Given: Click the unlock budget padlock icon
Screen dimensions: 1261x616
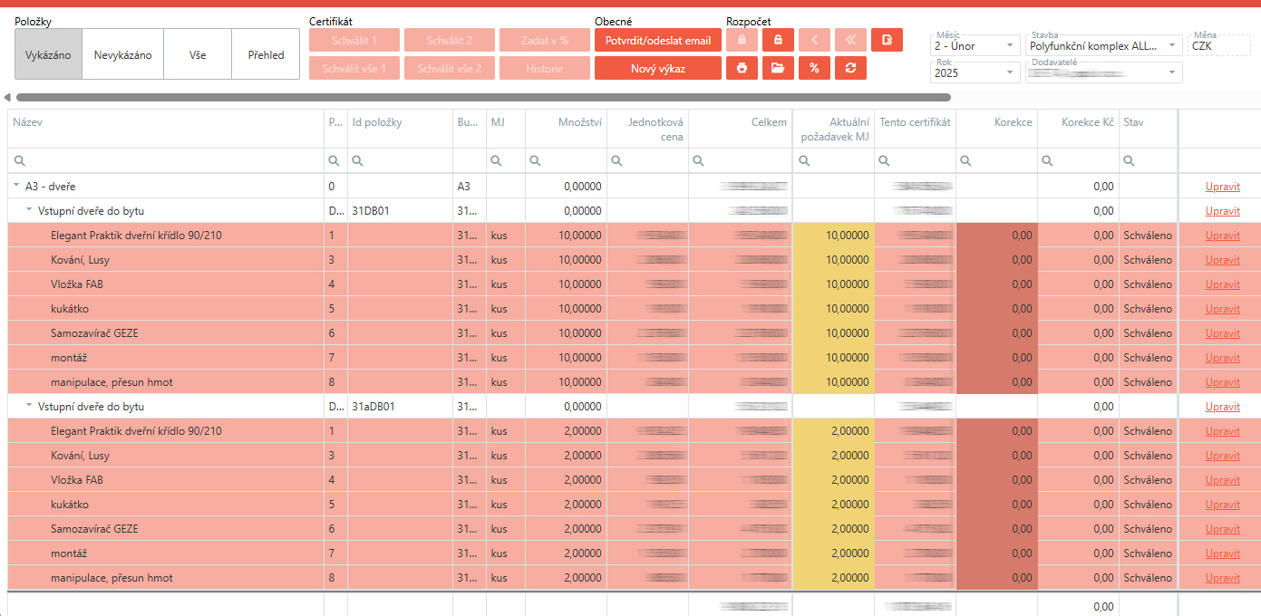Looking at the screenshot, I should click(x=778, y=40).
